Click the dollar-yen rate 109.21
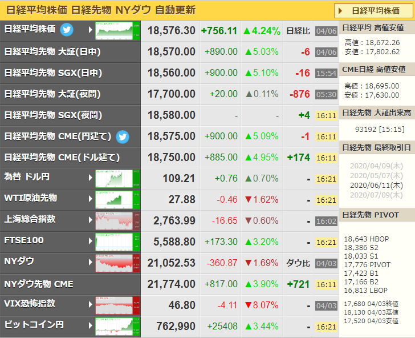The height and width of the screenshot is (338, 415). (178, 179)
